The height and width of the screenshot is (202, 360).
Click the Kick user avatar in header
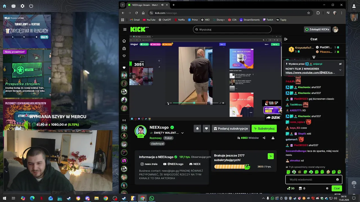[x=335, y=29]
